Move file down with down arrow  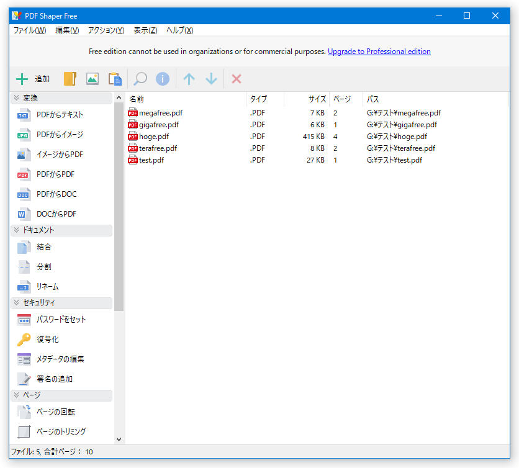click(211, 79)
